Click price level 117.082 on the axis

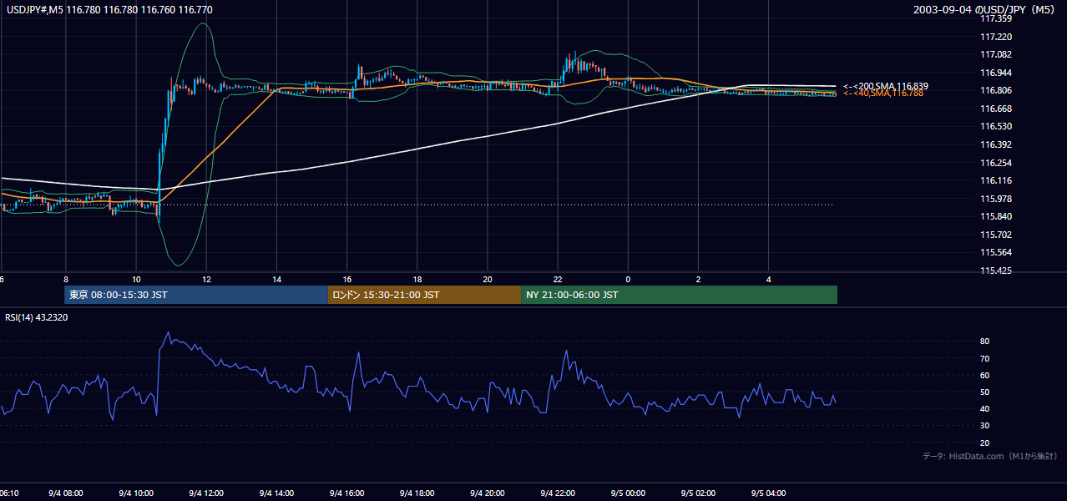(997, 55)
